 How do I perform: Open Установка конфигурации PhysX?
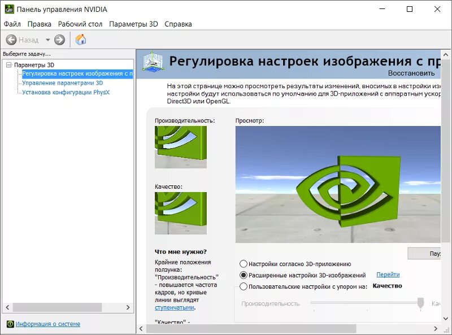[66, 92]
